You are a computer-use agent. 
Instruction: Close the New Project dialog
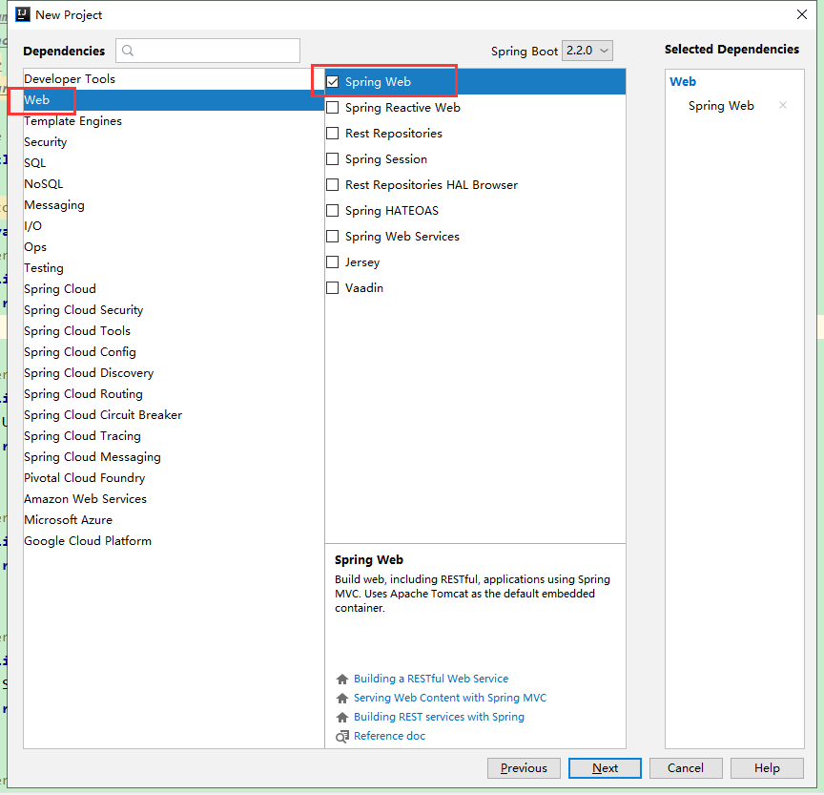click(x=802, y=14)
